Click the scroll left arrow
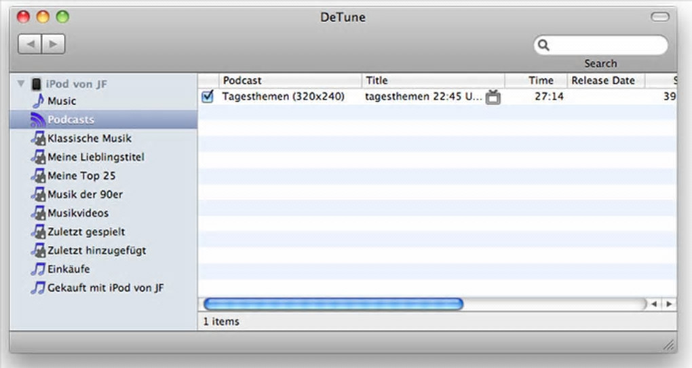 click(654, 304)
